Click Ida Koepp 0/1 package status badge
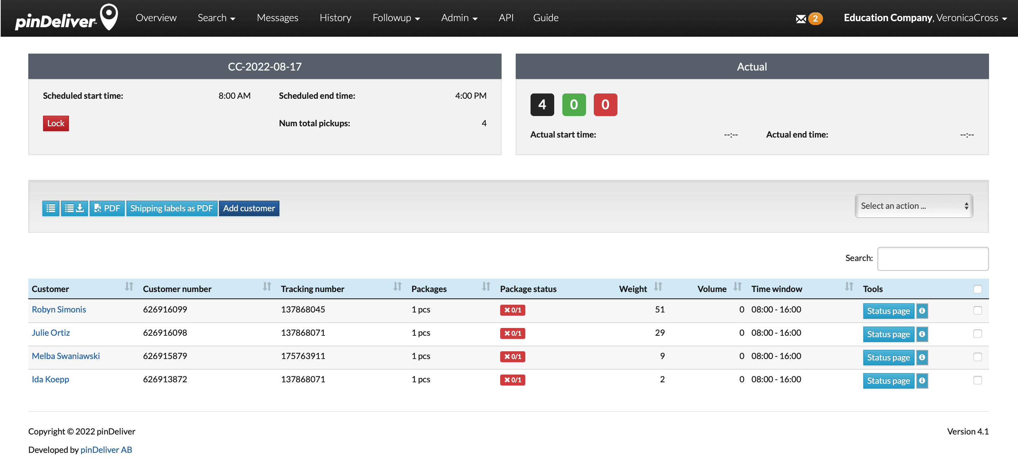The image size is (1018, 474). (x=512, y=380)
